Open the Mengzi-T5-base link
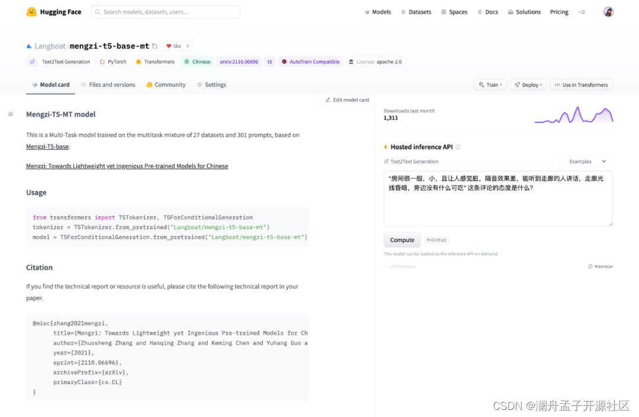The height and width of the screenshot is (417, 639). [47, 147]
